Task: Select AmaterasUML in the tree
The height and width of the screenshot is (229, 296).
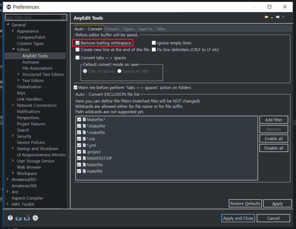Action: coord(24,186)
